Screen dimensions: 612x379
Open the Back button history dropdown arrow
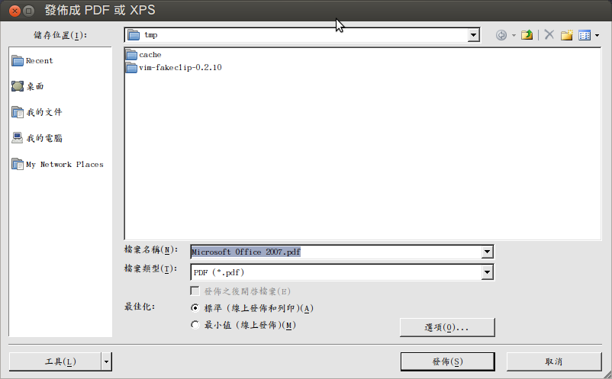[x=514, y=36]
